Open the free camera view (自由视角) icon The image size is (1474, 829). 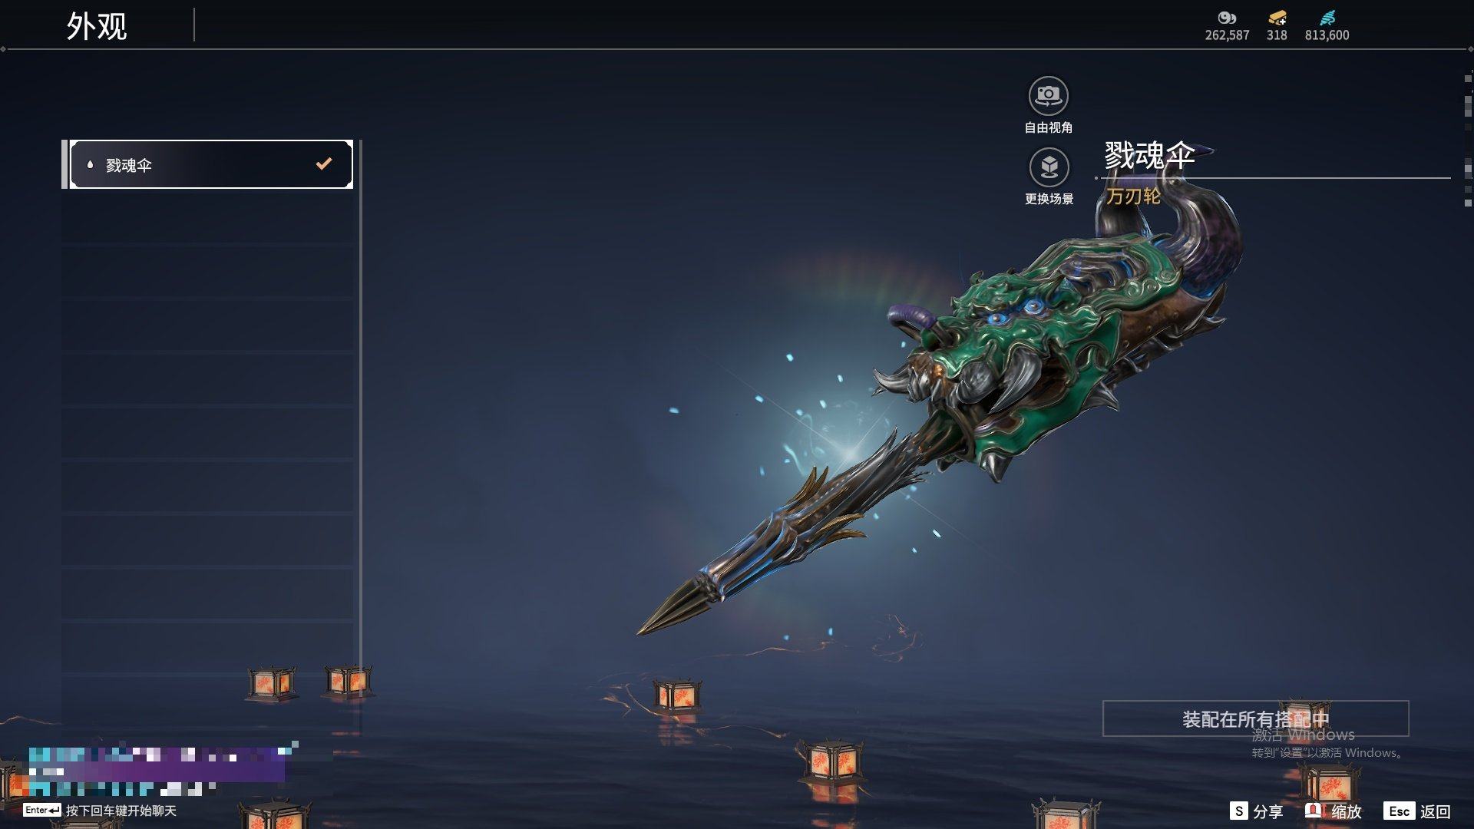click(x=1048, y=96)
